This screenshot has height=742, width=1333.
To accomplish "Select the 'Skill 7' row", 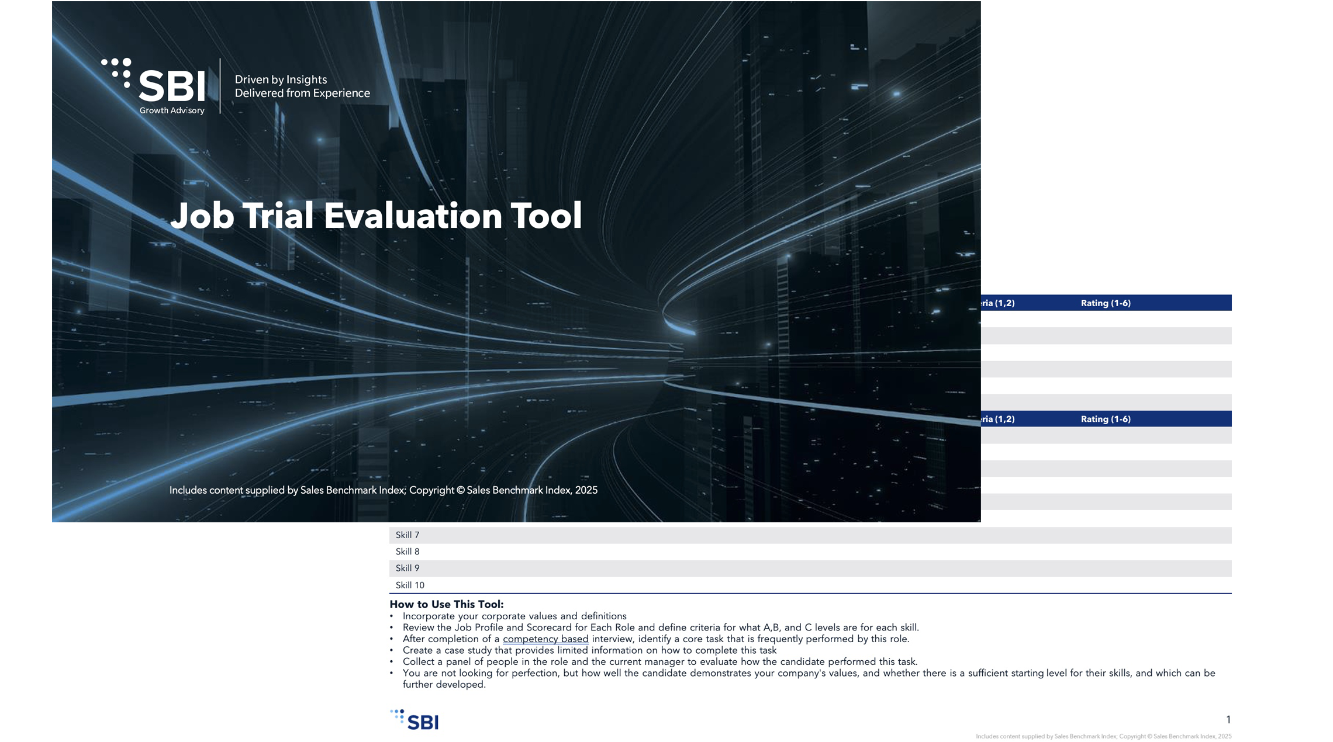I will 810,535.
